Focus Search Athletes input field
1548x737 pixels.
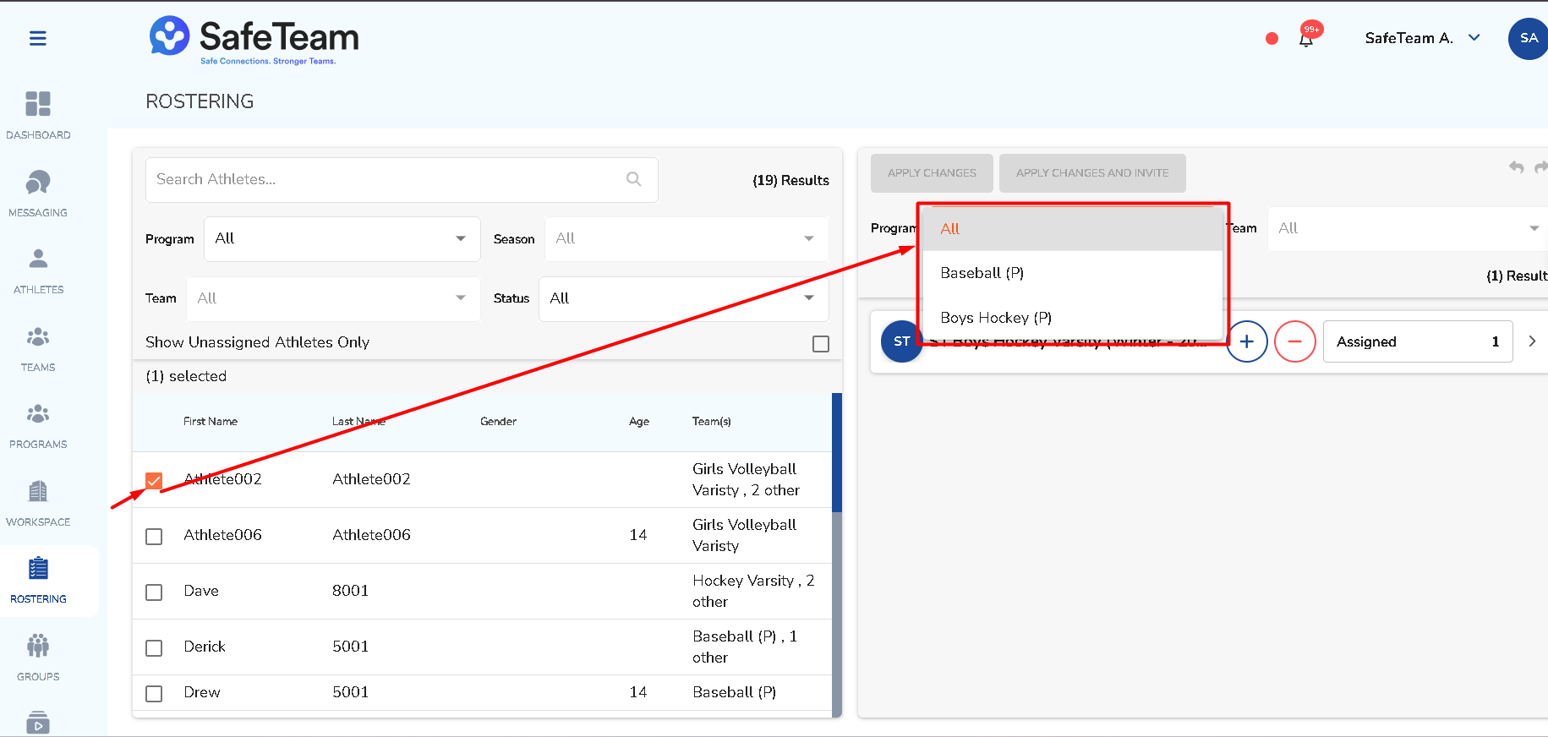point(402,179)
